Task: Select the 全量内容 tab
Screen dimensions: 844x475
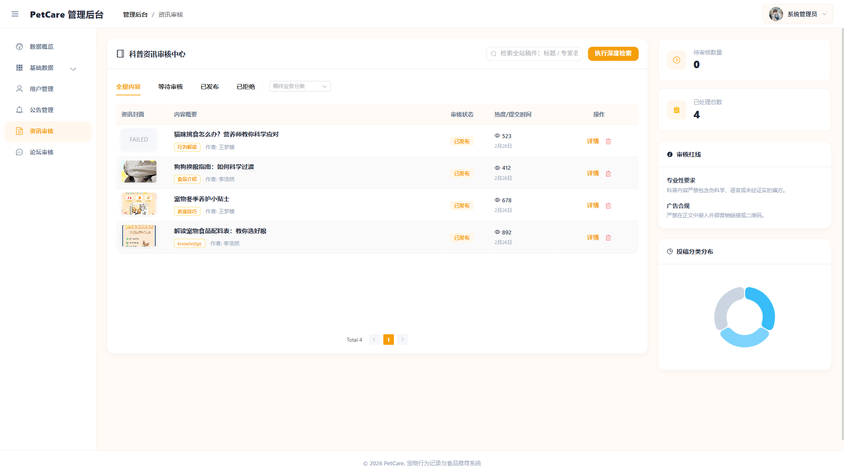Action: [x=128, y=87]
